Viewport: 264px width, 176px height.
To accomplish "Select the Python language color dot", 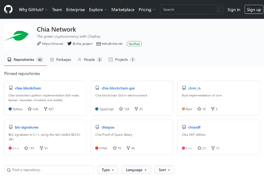I will click(x=10, y=109).
